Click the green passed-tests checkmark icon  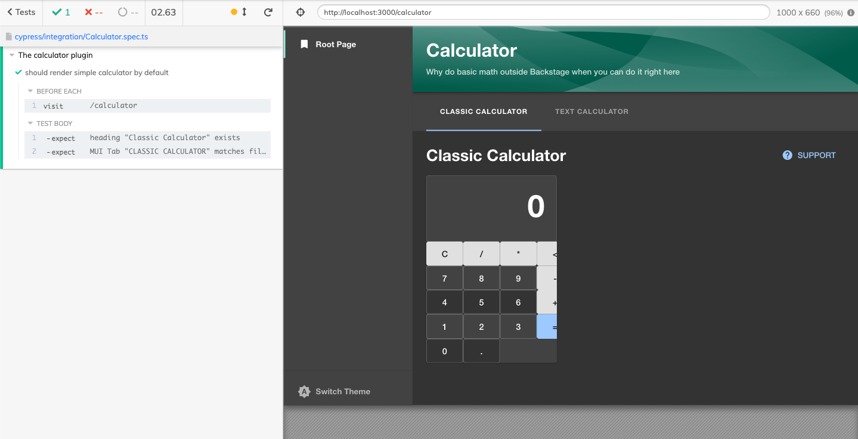point(55,12)
